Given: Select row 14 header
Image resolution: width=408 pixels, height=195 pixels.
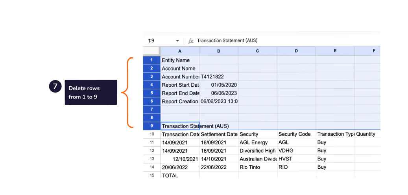Looking at the screenshot, I should (152, 167).
